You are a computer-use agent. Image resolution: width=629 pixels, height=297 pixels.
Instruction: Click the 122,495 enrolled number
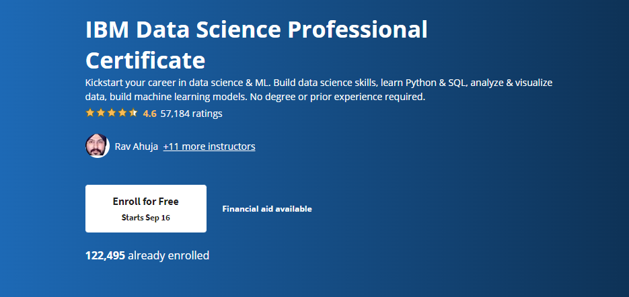pyautogui.click(x=105, y=255)
